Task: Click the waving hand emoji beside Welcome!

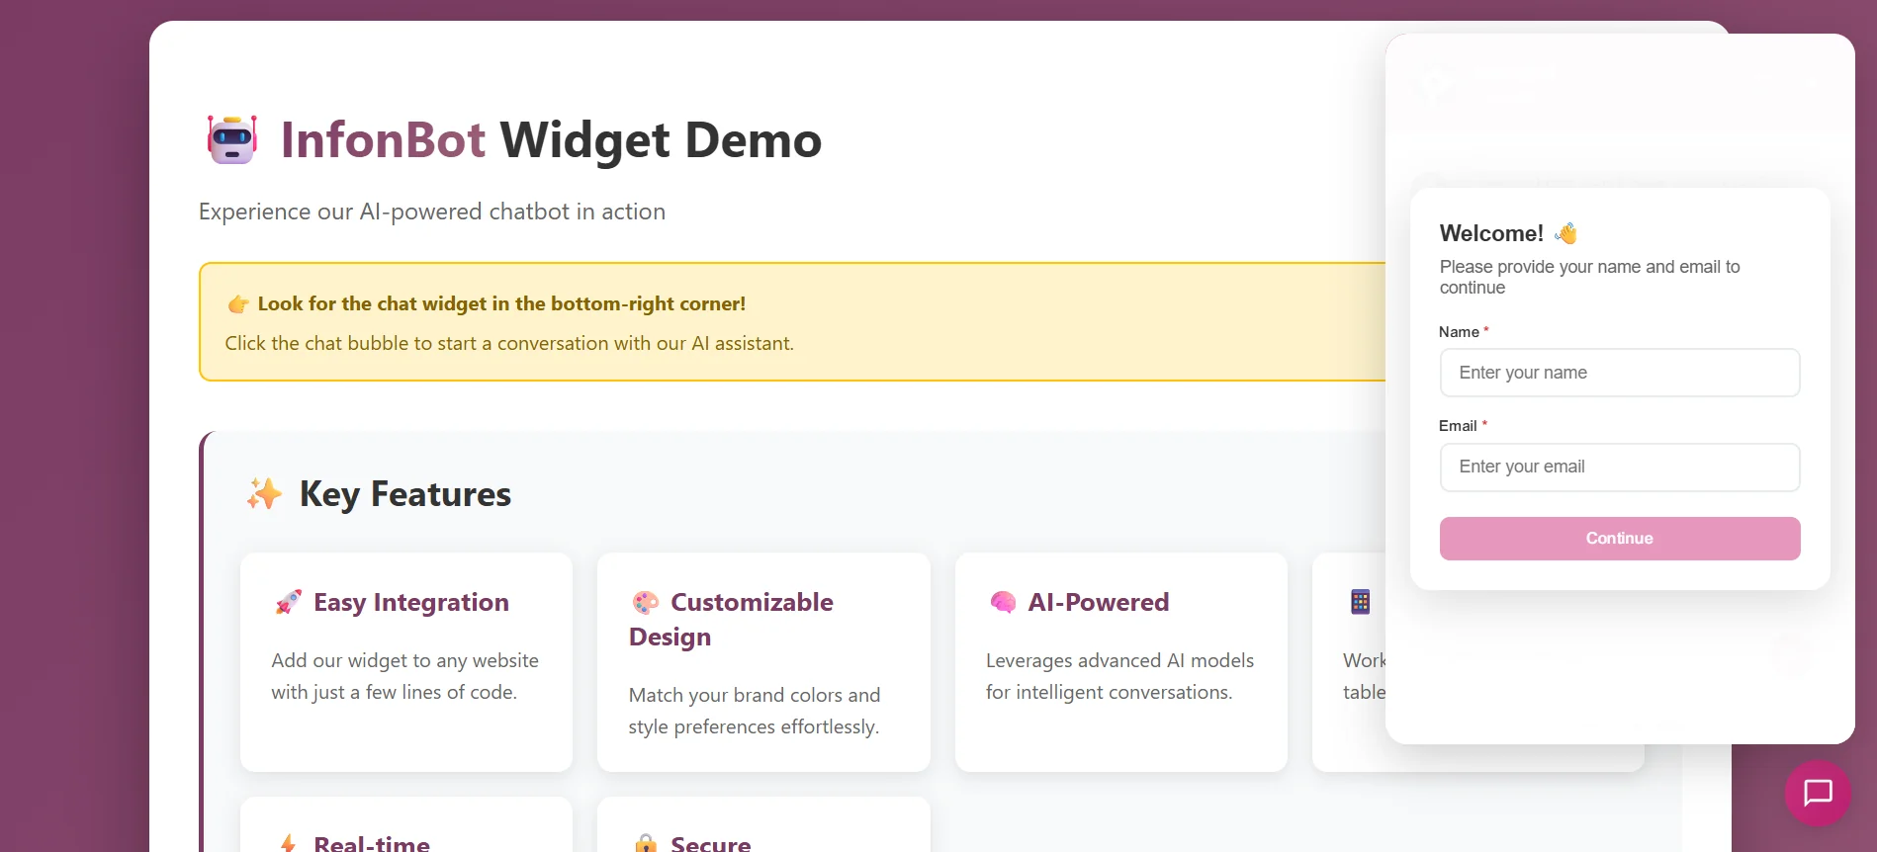Action: point(1565,233)
